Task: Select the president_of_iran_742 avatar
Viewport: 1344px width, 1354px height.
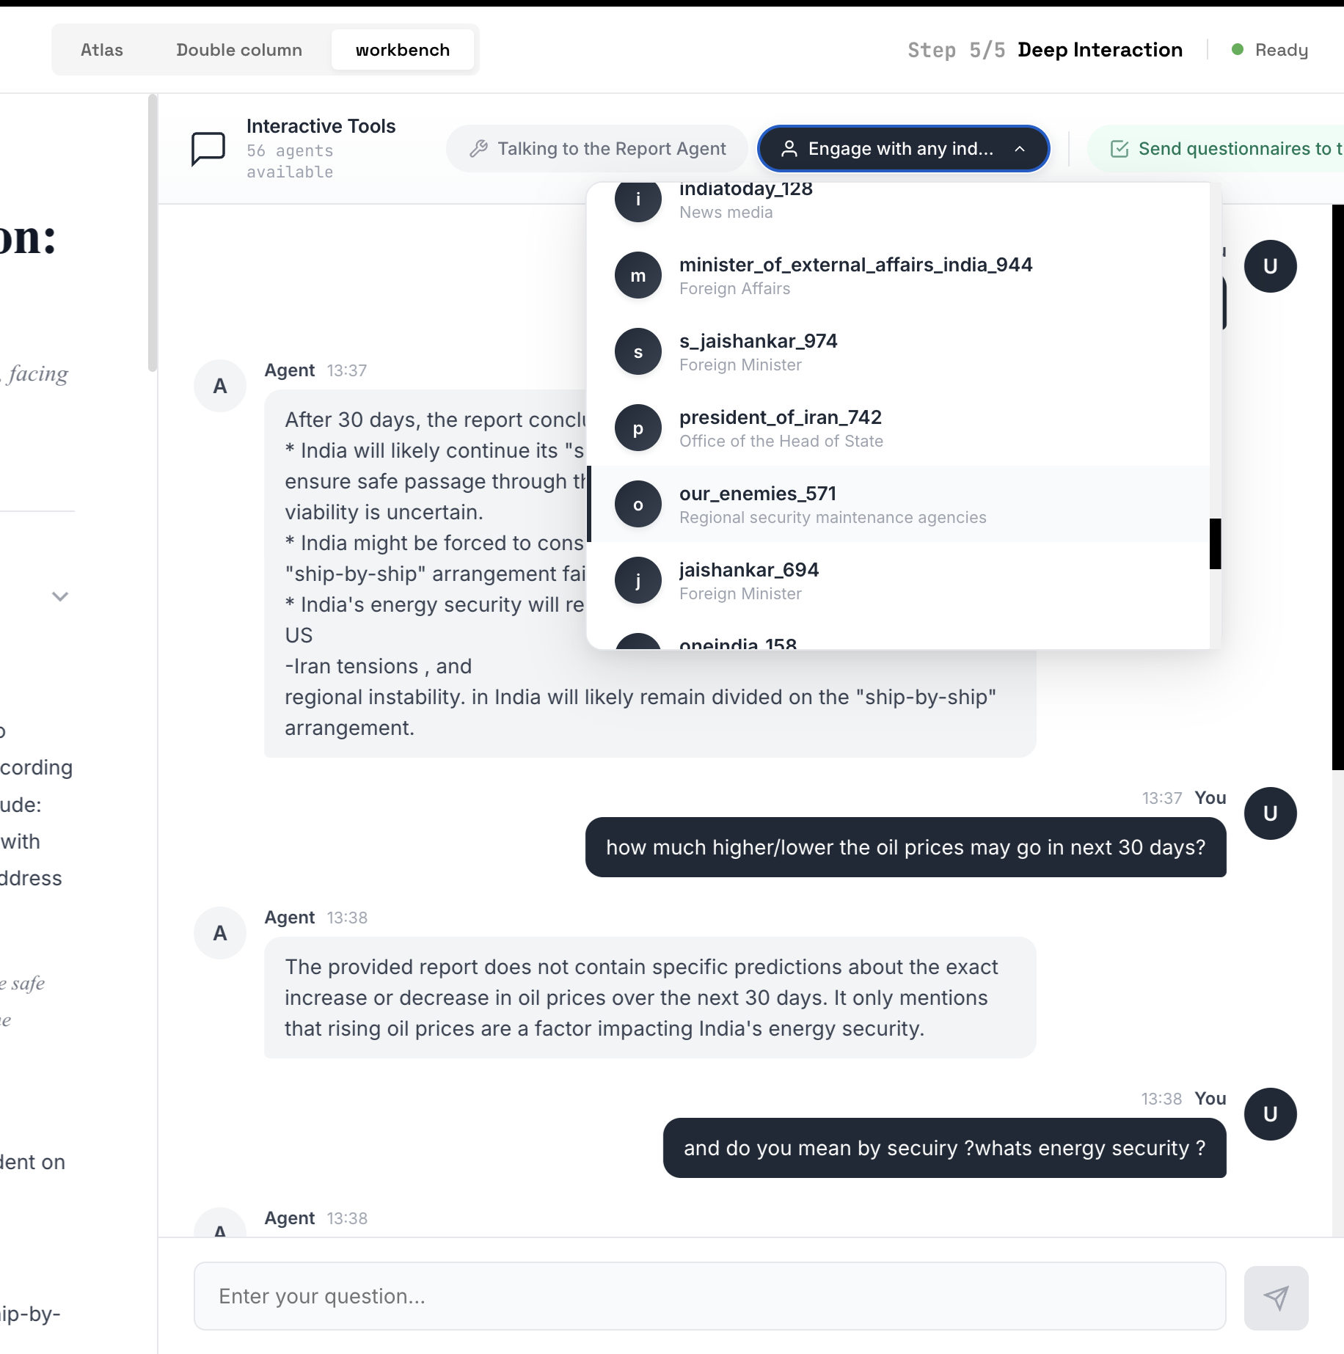Action: (x=638, y=428)
